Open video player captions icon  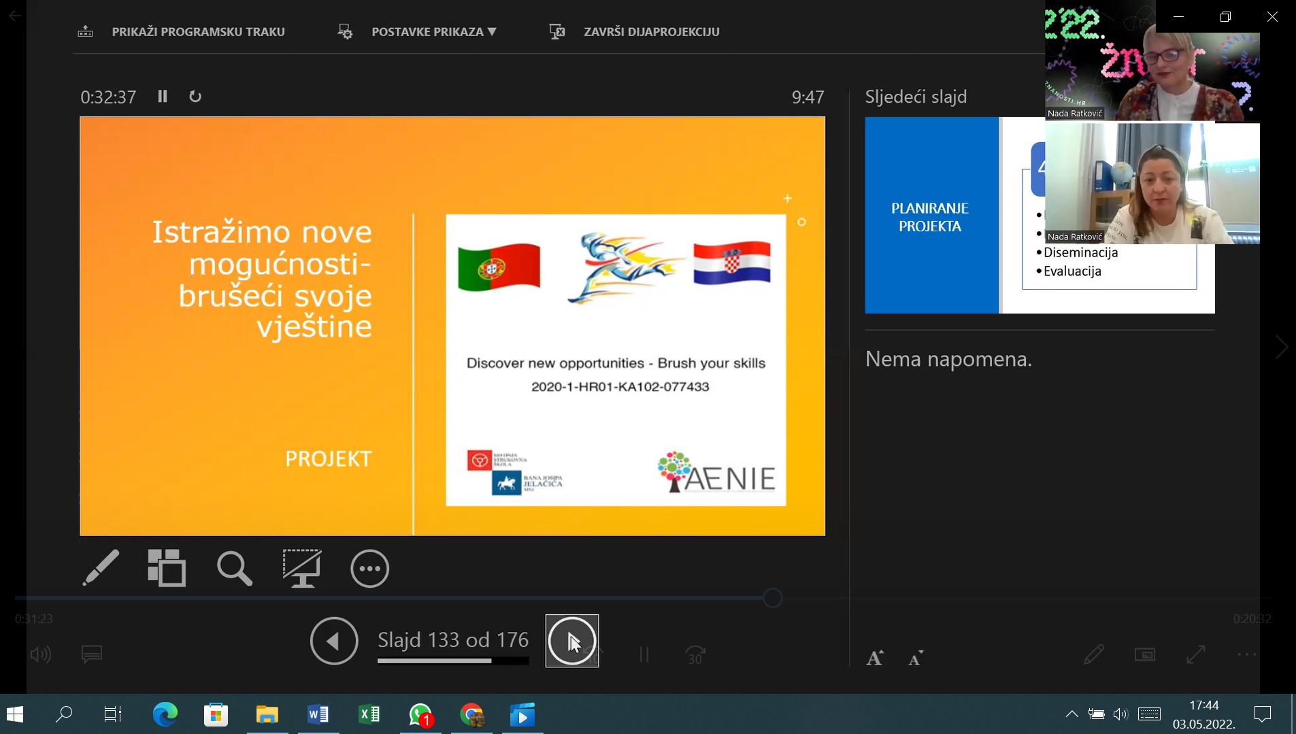coord(92,654)
